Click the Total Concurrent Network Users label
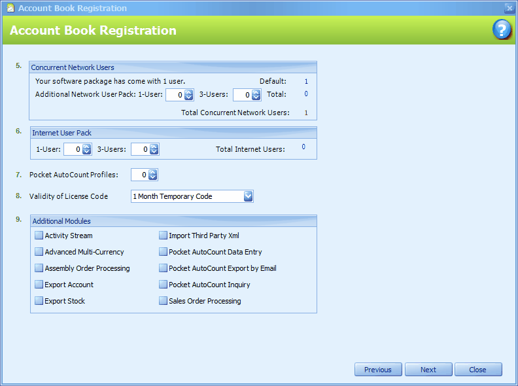 tap(235, 113)
